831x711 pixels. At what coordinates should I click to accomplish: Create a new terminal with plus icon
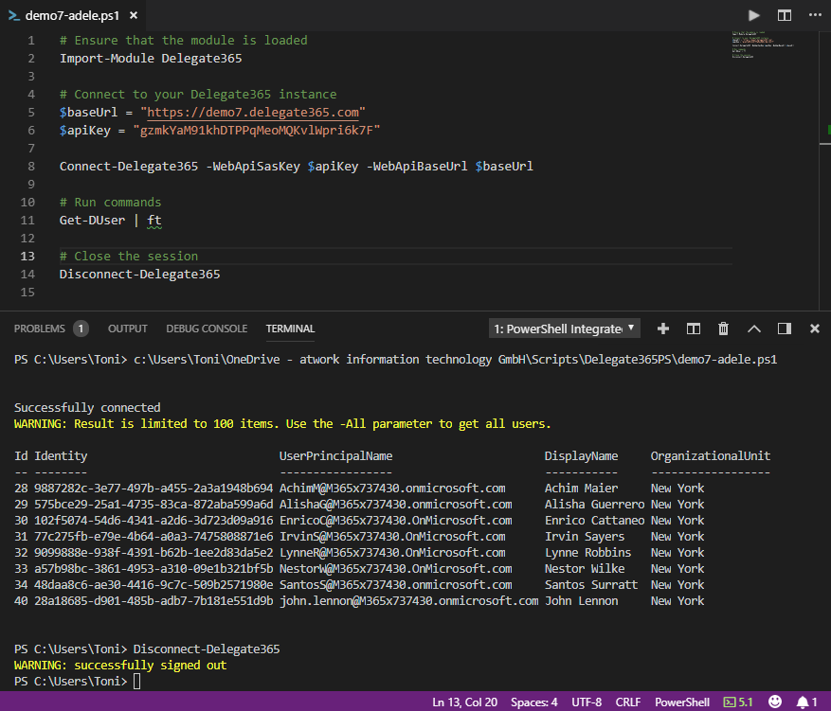pos(663,329)
